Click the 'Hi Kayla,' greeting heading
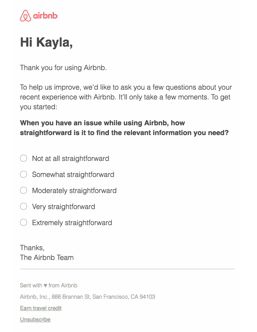Viewport: 257px width, 332px height. pyautogui.click(x=46, y=42)
